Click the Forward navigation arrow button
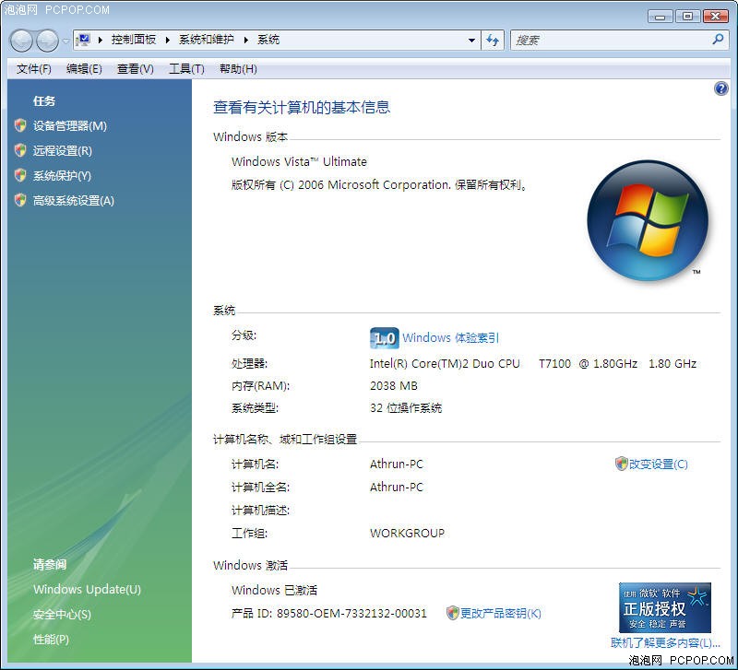 tap(48, 41)
